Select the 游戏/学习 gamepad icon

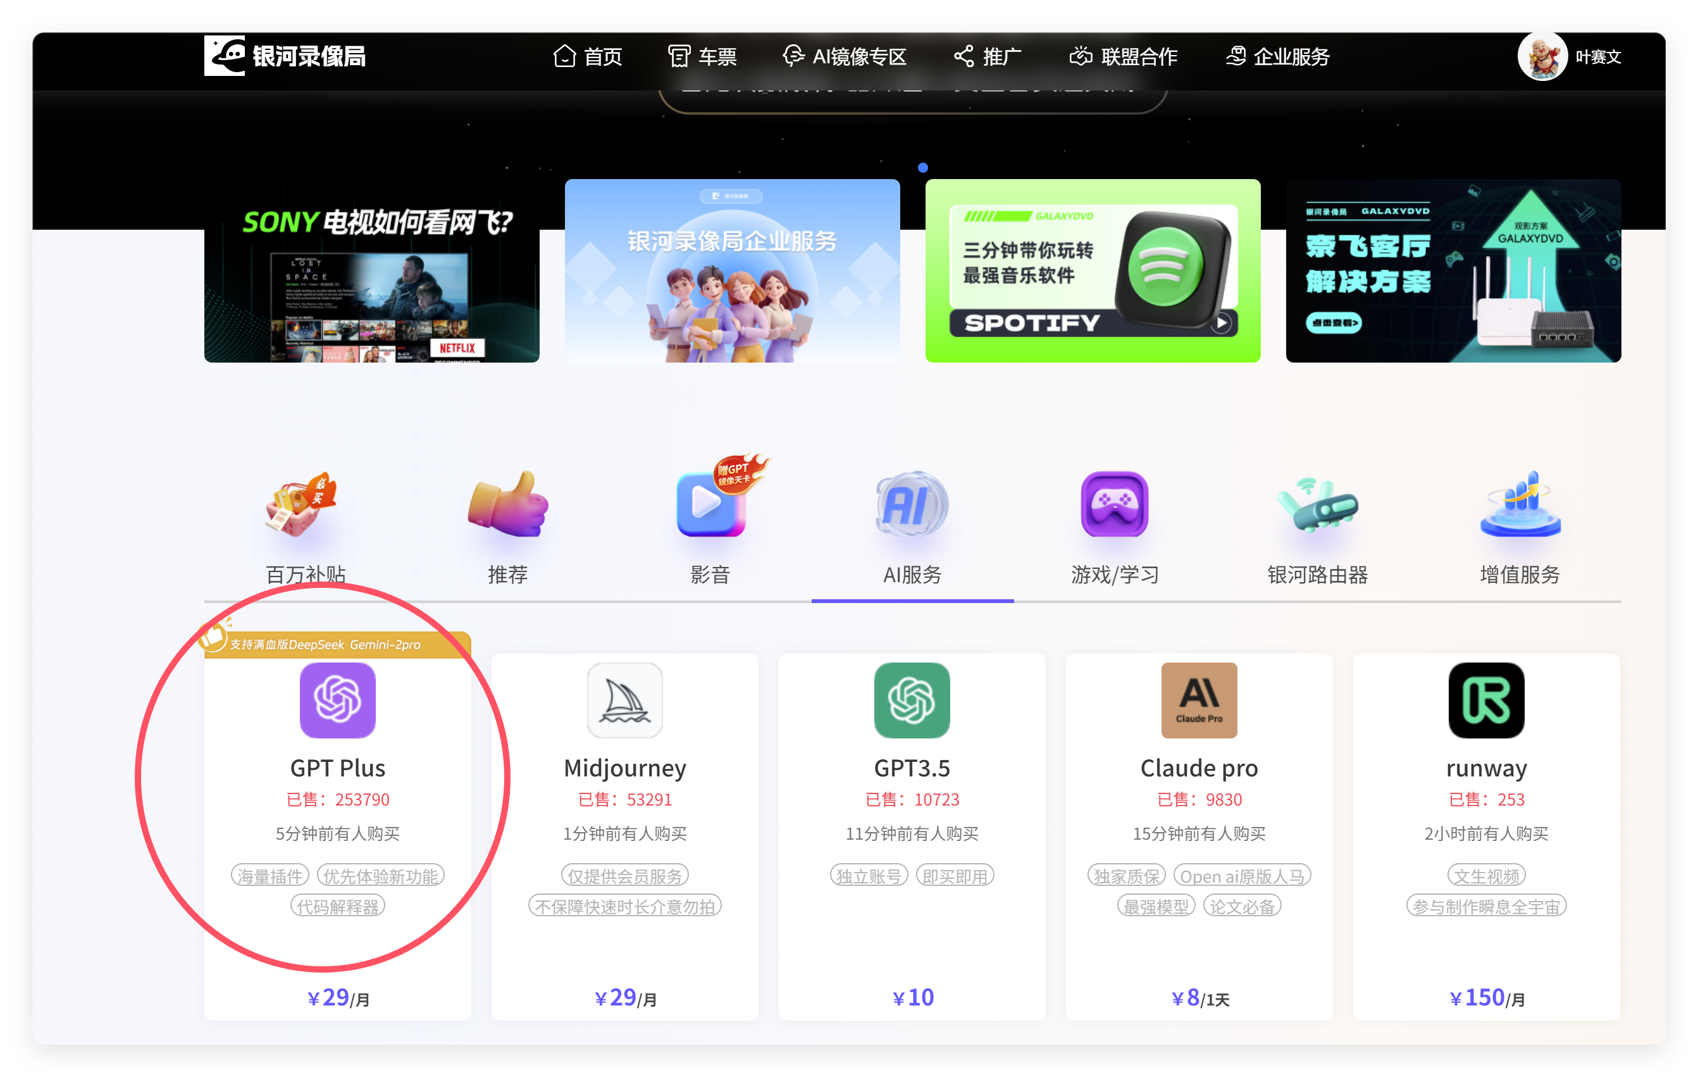coord(1114,504)
